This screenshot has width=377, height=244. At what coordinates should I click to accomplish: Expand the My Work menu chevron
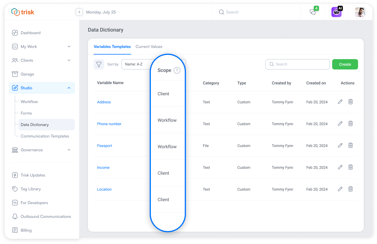pyautogui.click(x=69, y=47)
